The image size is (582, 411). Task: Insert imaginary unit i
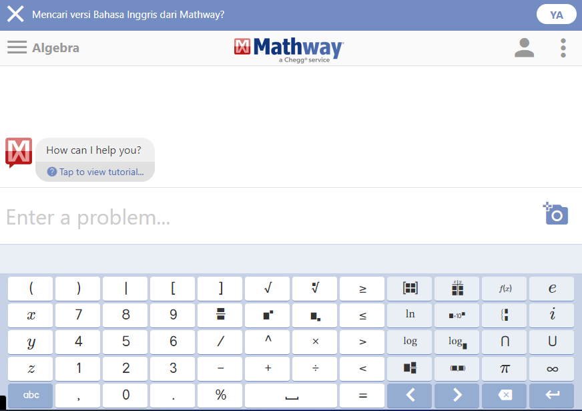(552, 315)
